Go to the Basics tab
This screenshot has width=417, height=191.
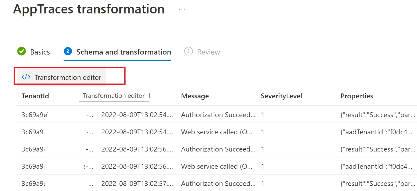(40, 52)
